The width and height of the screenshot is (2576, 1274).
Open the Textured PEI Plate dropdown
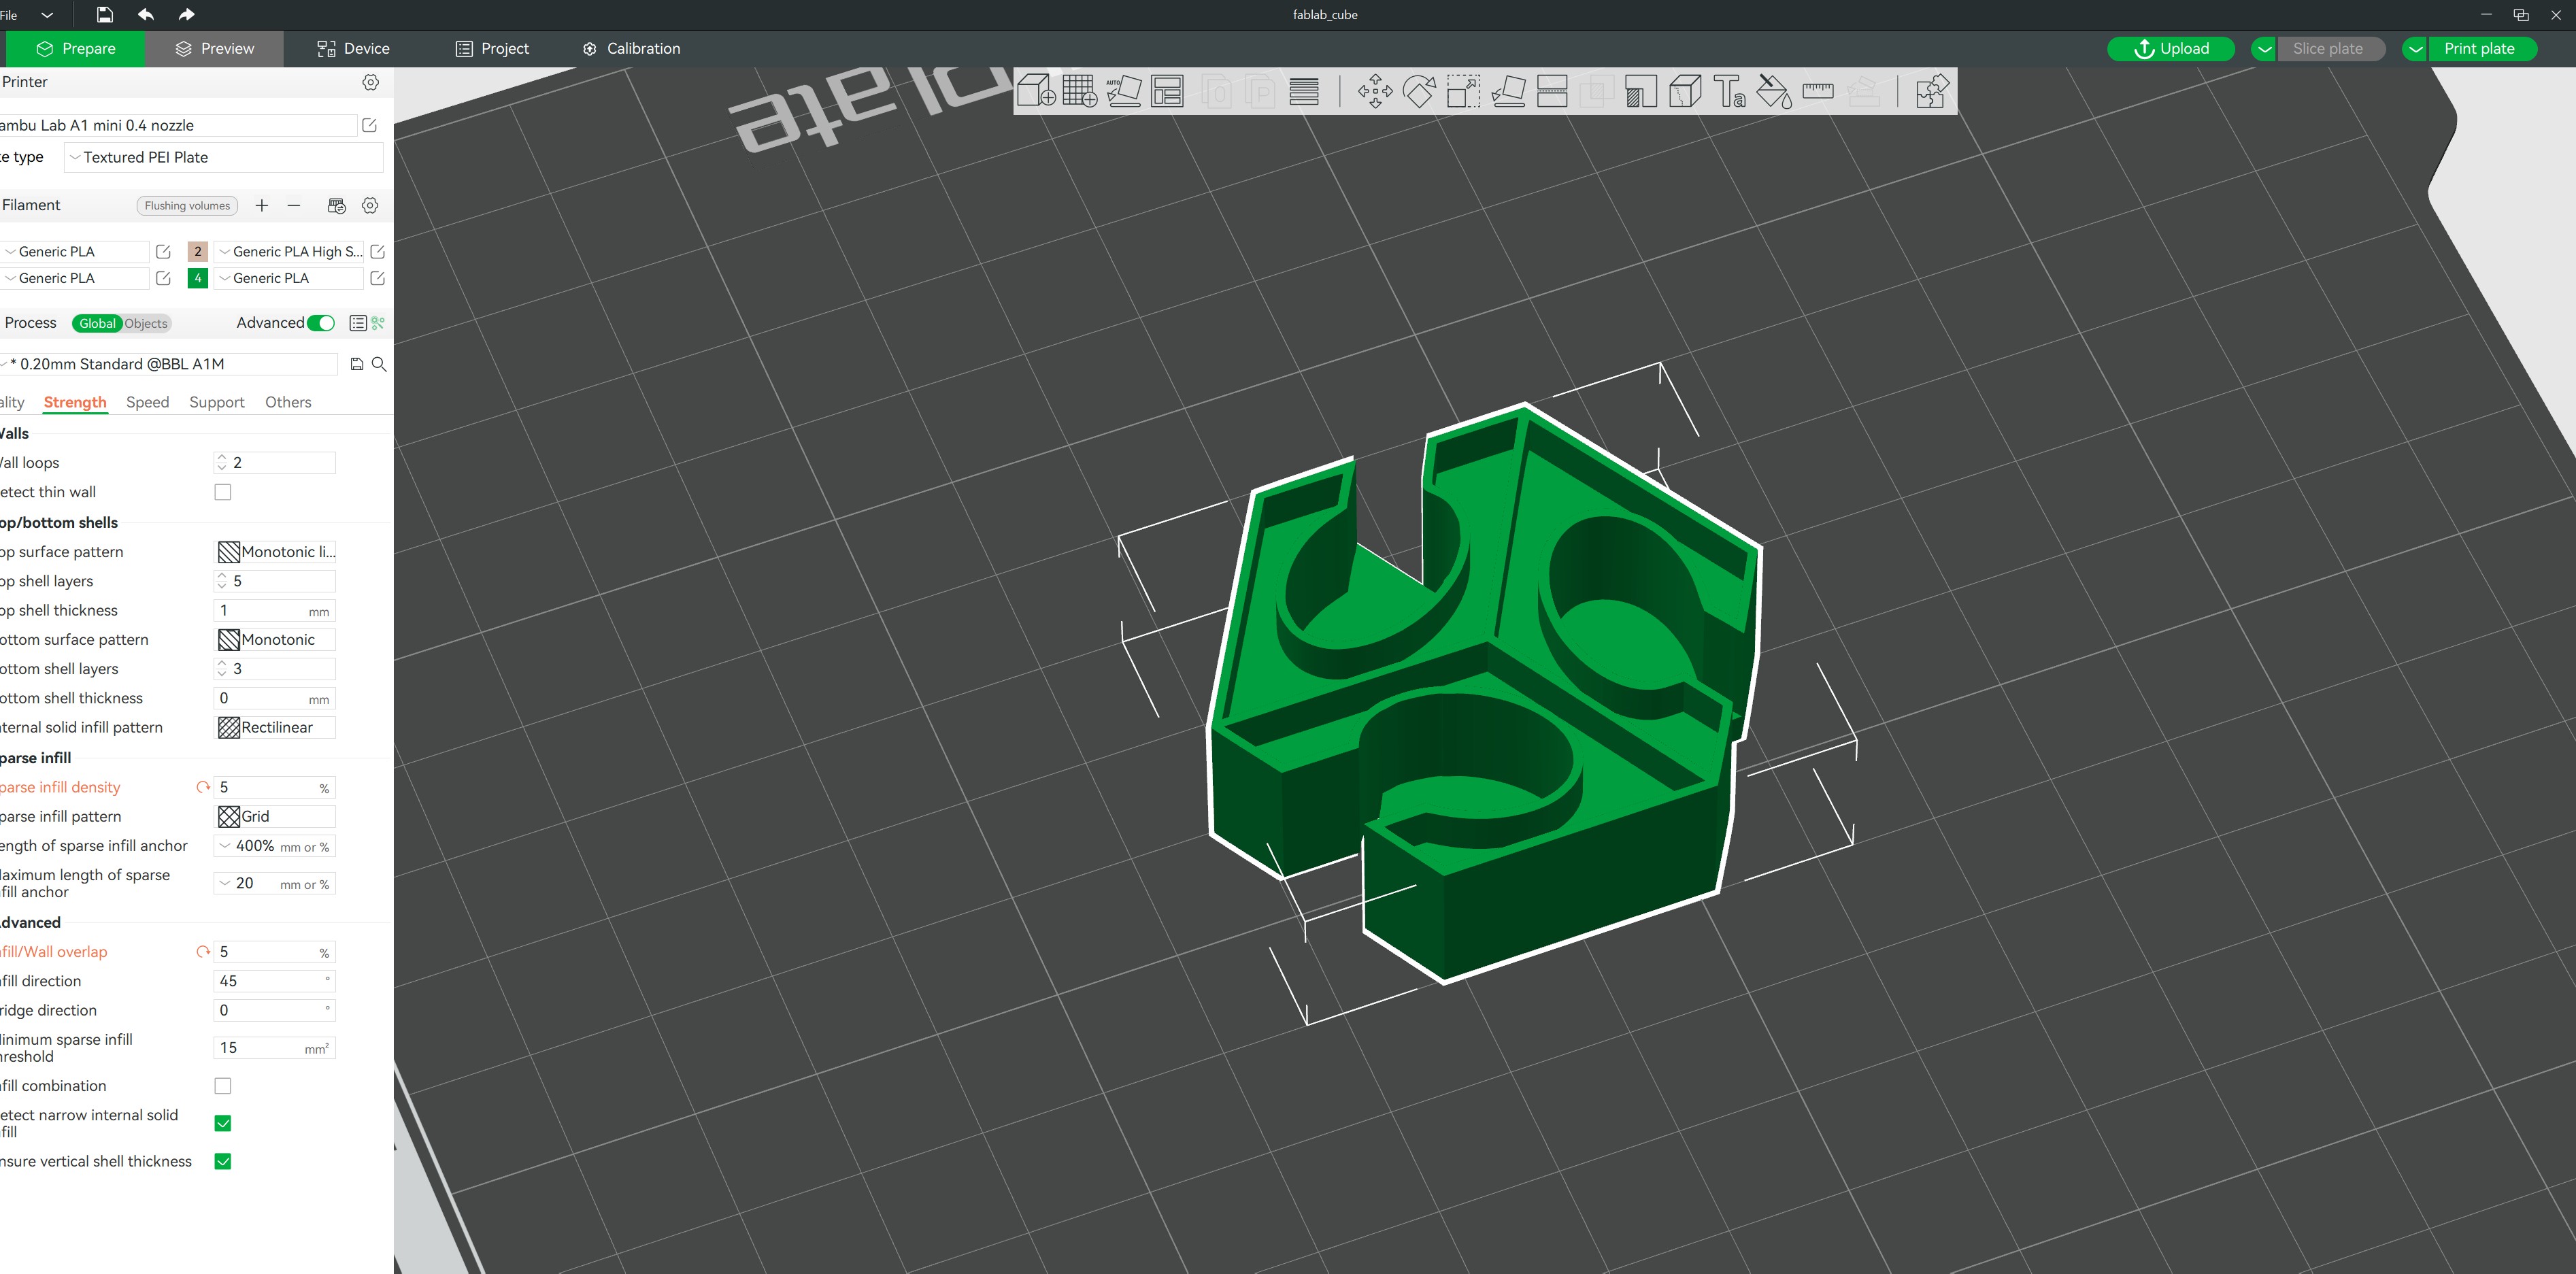coord(224,157)
